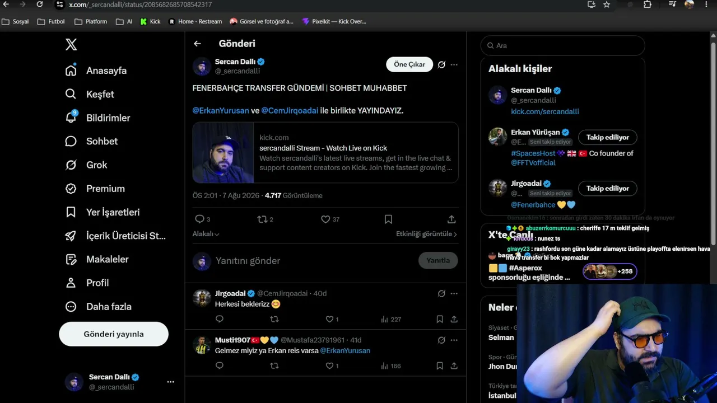
Task: Share Jirgoadai's comment
Action: click(x=454, y=319)
